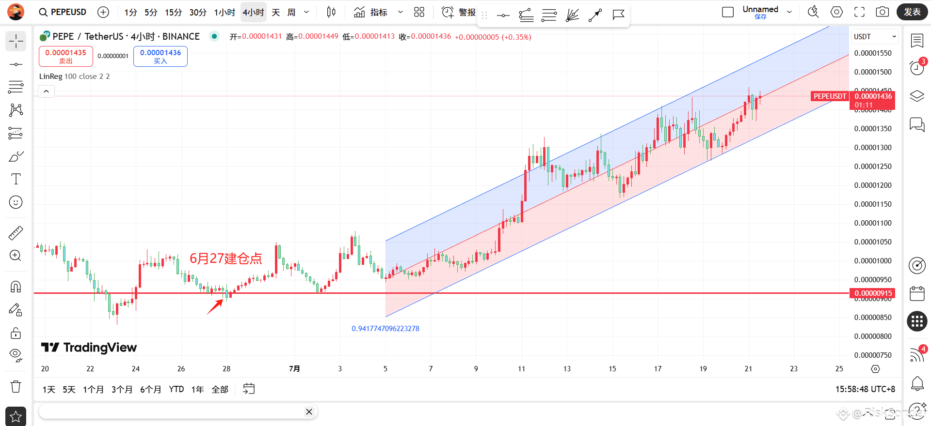Select the Text annotation tool

[x=16, y=179]
